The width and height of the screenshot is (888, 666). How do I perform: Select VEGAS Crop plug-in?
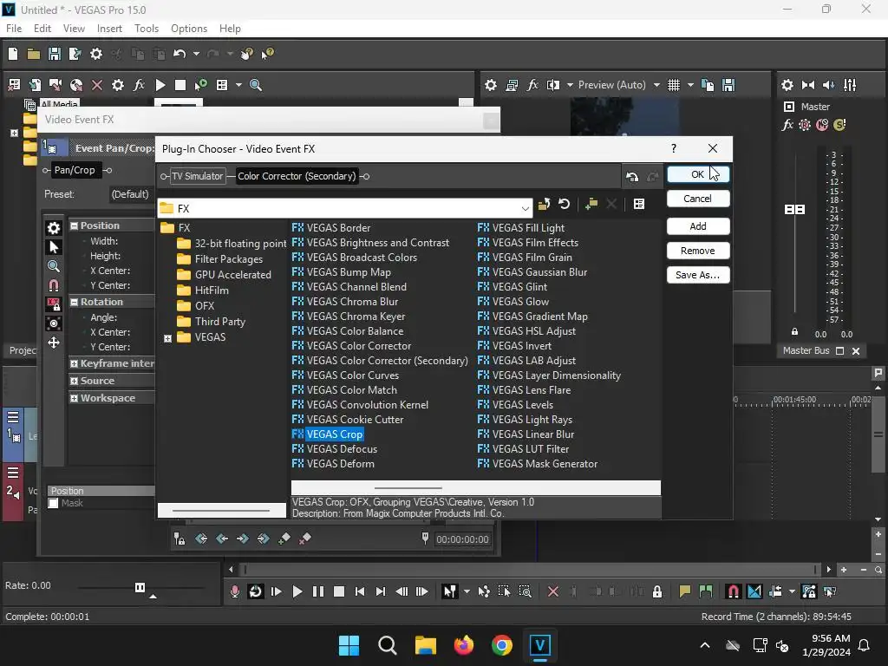click(x=334, y=434)
